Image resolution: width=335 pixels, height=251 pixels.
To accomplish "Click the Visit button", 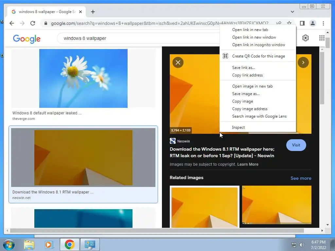I will 296,145.
